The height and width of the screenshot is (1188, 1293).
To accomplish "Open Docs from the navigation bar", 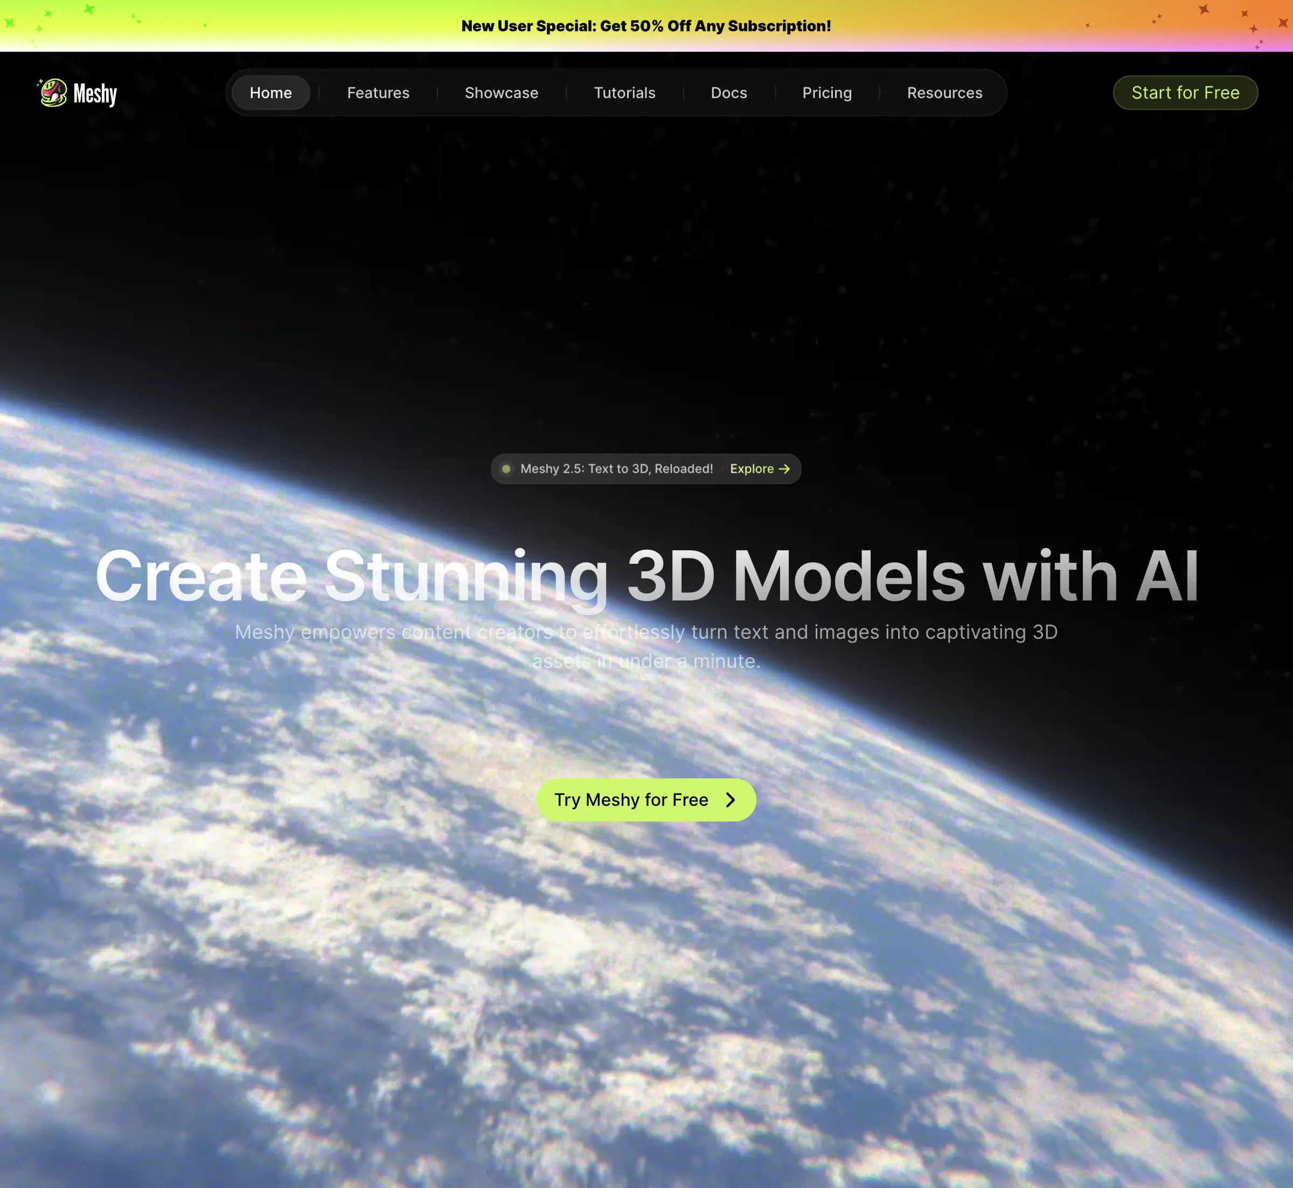I will tap(729, 93).
